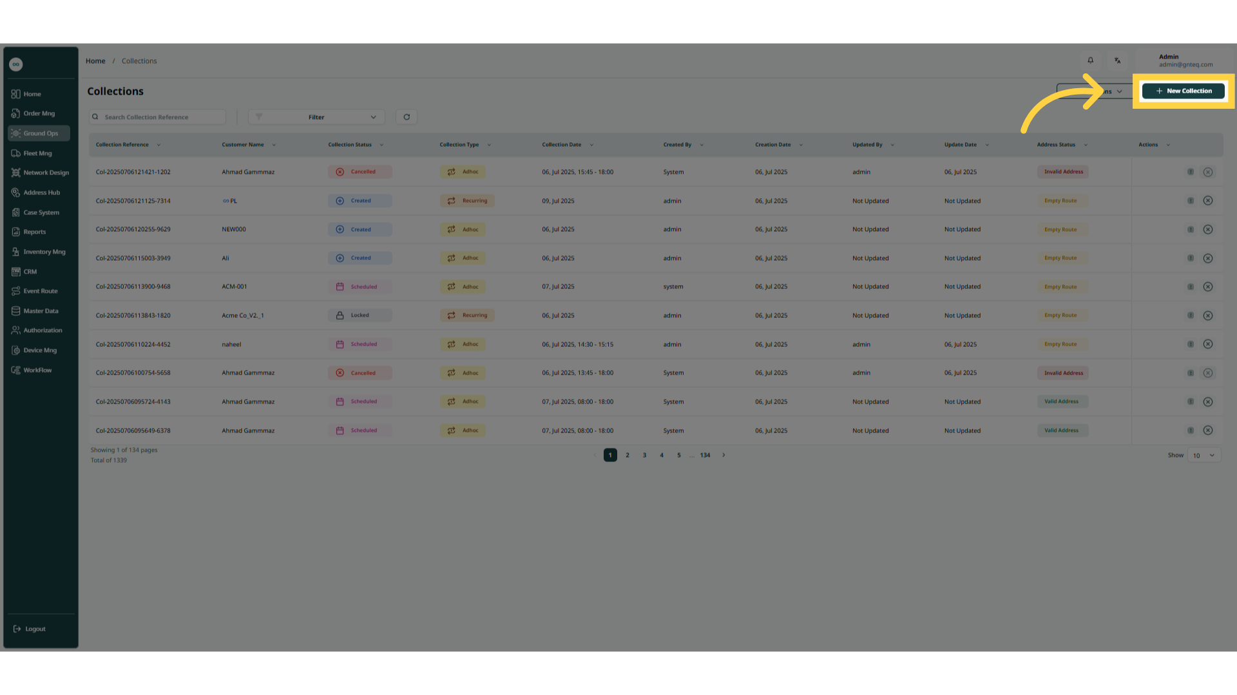Click details icon for Col-20250706121421-1202

coord(1191,172)
